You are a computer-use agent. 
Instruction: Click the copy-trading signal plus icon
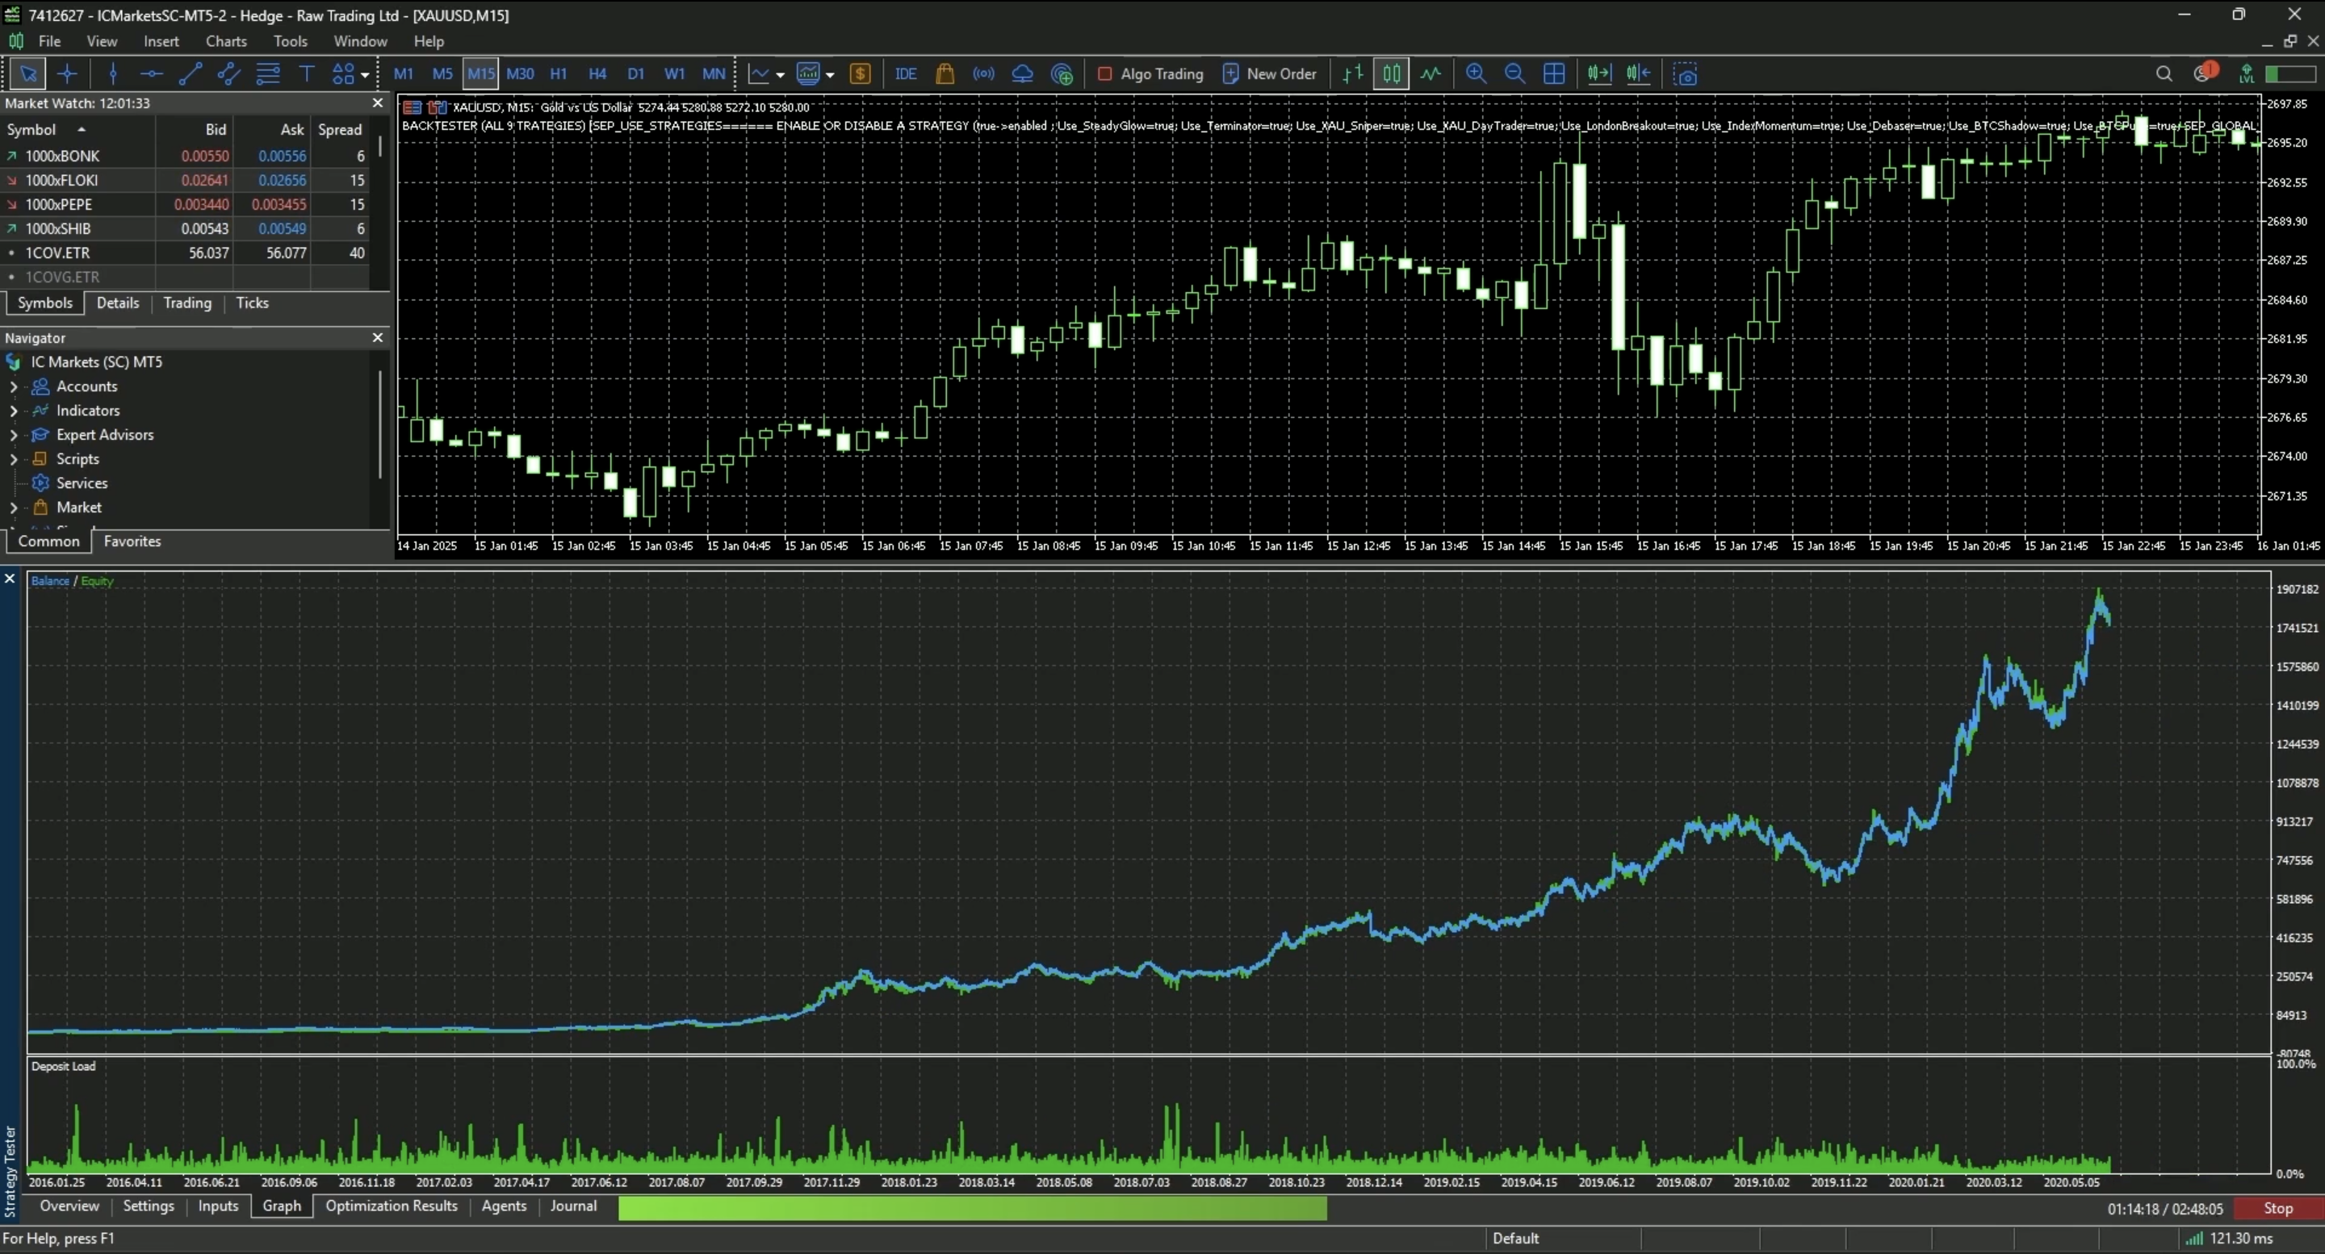coord(1062,74)
